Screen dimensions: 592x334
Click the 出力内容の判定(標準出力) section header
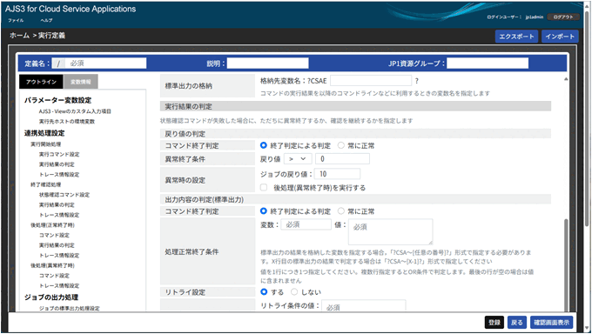pos(355,199)
